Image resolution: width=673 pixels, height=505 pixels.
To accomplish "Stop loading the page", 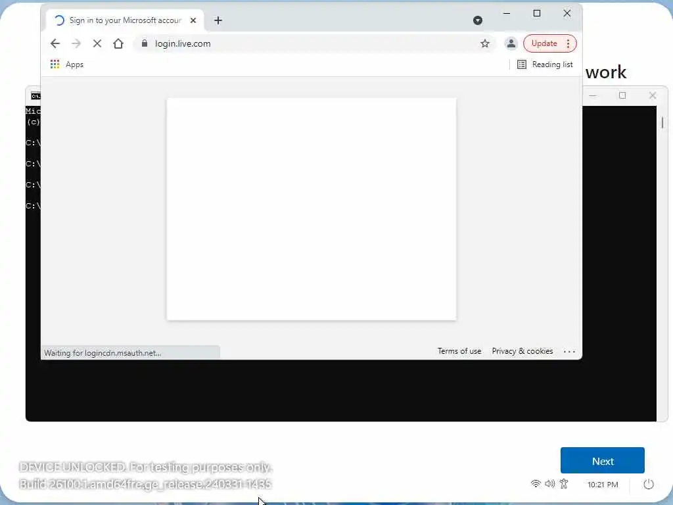I will 97,43.
